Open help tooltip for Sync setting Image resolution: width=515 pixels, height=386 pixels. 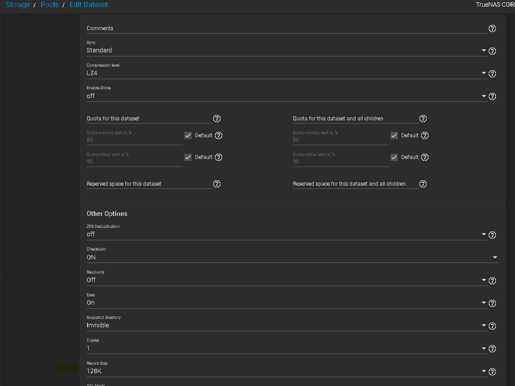(x=492, y=51)
